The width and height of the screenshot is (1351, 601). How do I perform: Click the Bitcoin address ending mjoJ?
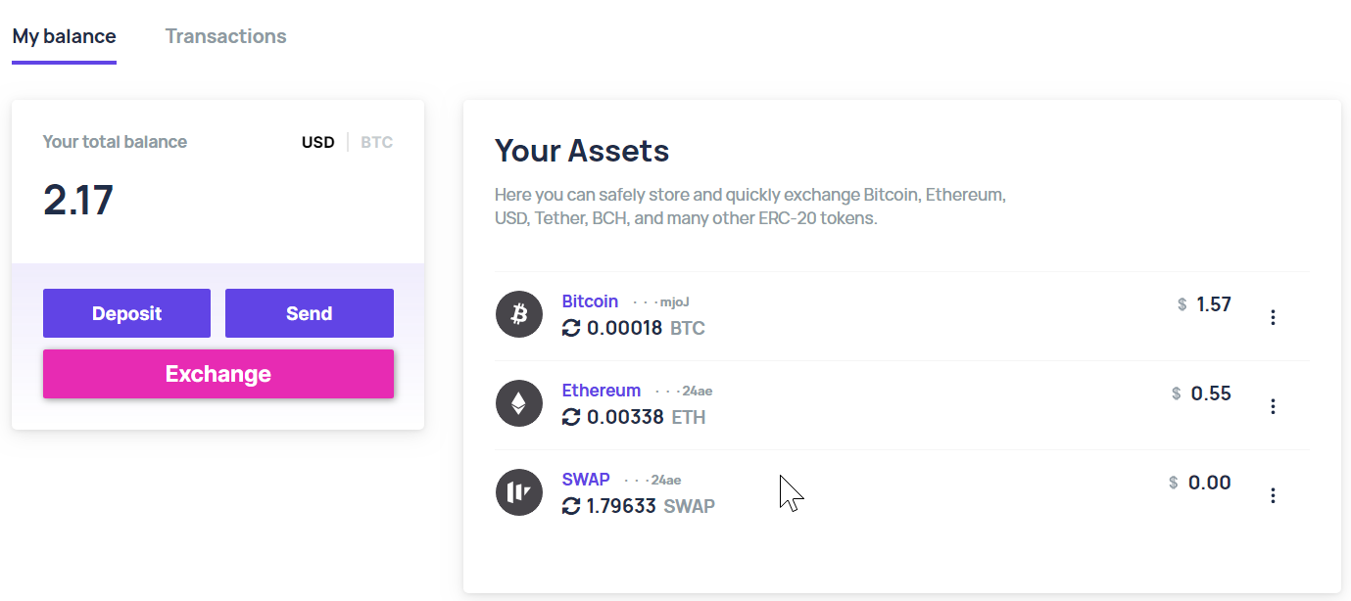(x=668, y=302)
